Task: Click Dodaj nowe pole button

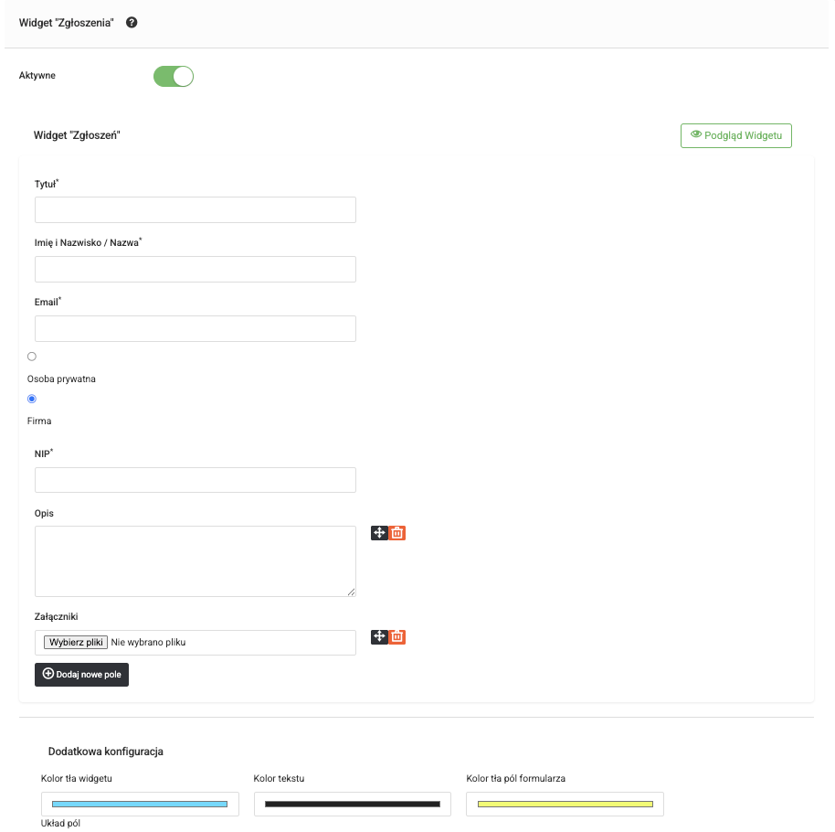Action: click(81, 675)
